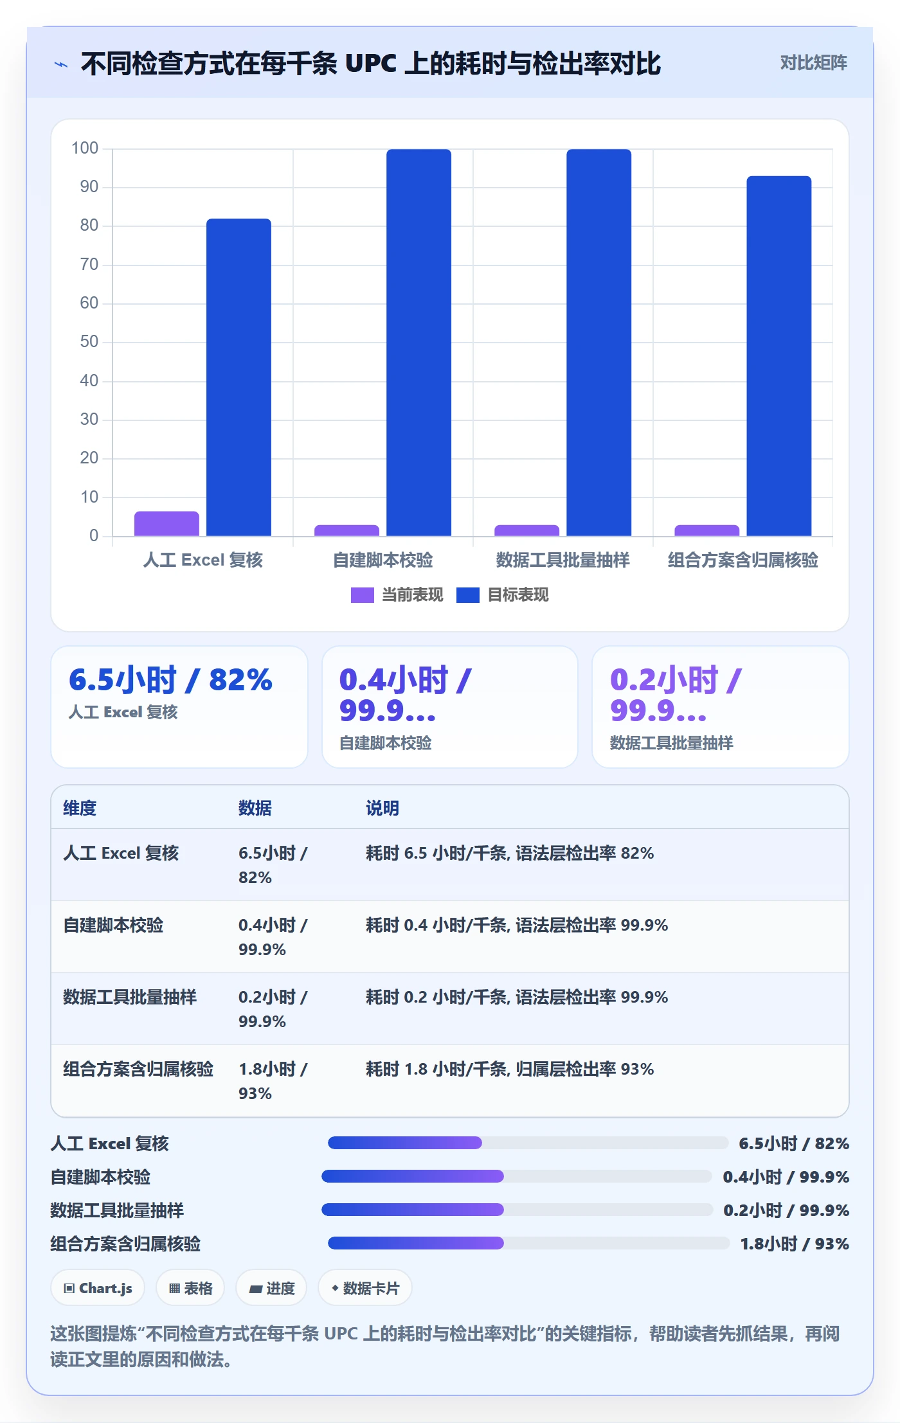This screenshot has height=1423, width=900.
Task: Click the progress bar for 组合方案含归属核验
Action: click(x=529, y=1243)
